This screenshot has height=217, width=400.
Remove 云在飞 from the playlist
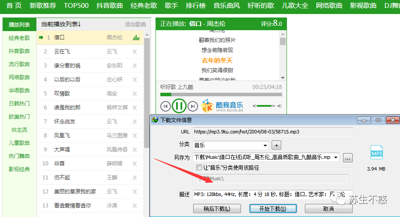tap(135, 52)
